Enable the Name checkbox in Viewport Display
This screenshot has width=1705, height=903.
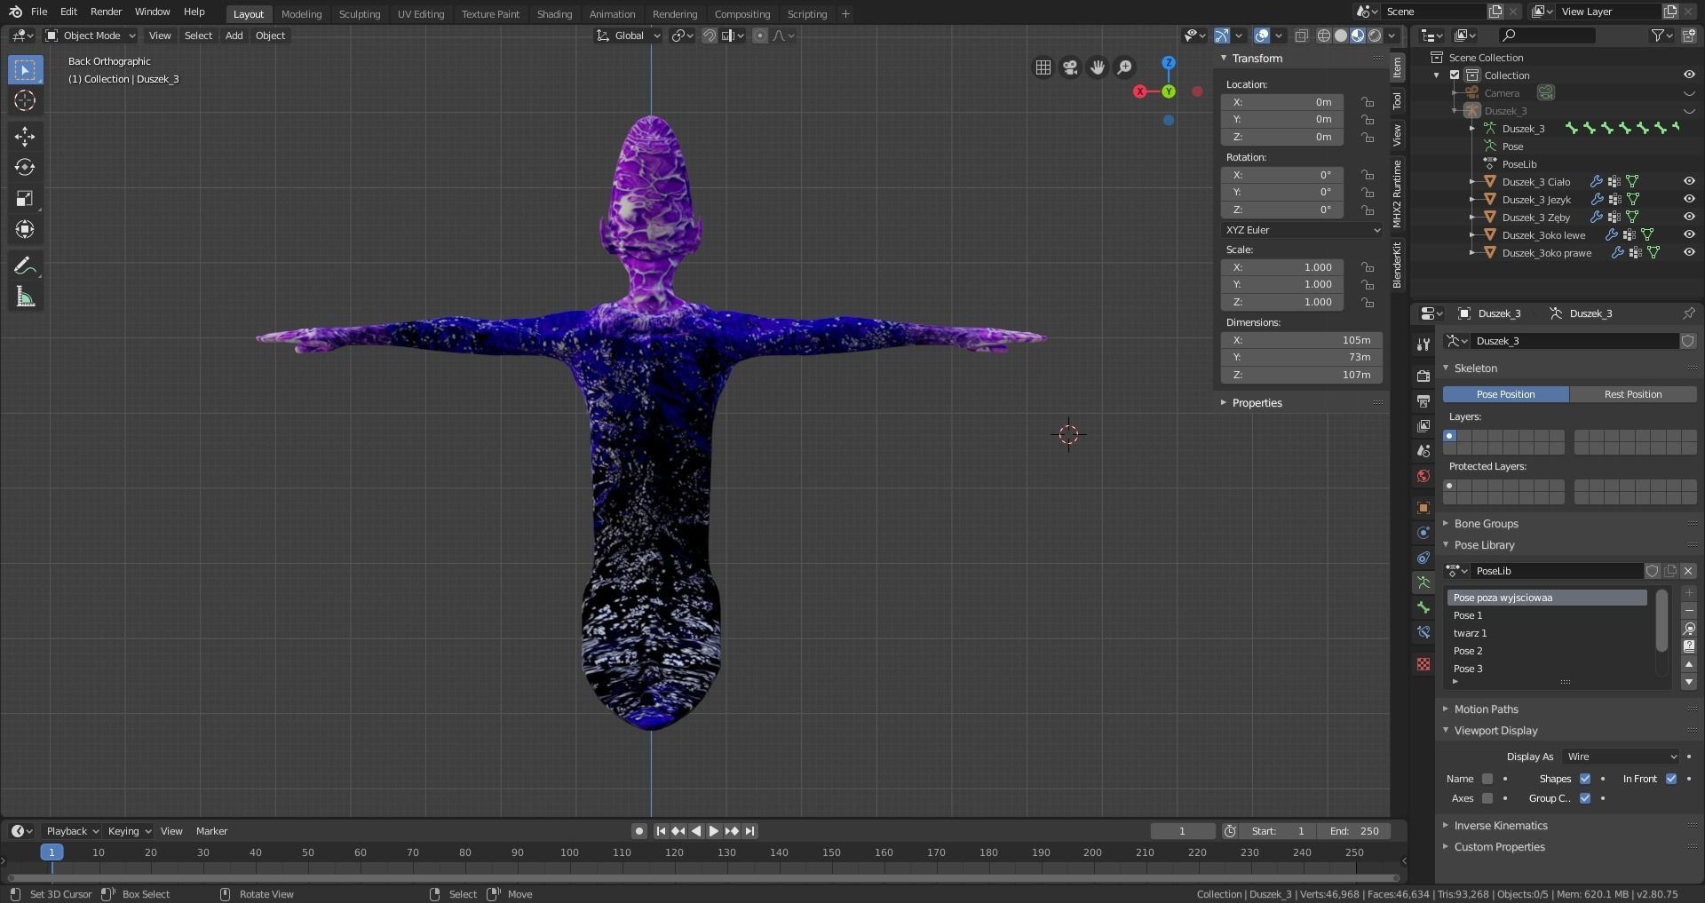[x=1487, y=779]
